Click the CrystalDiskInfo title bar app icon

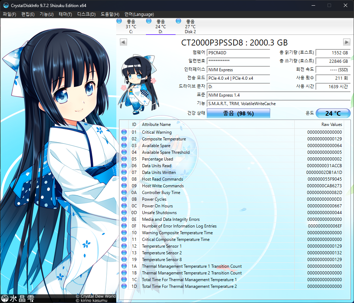click(x=6, y=6)
